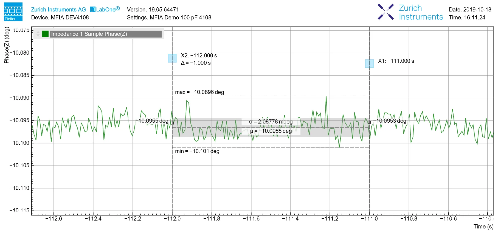Click the −10.0955 deg cursor value
The width and height of the screenshot is (498, 232).
coord(152,121)
